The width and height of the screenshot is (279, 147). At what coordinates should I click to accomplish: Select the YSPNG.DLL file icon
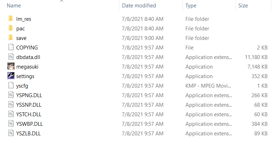click(11, 95)
